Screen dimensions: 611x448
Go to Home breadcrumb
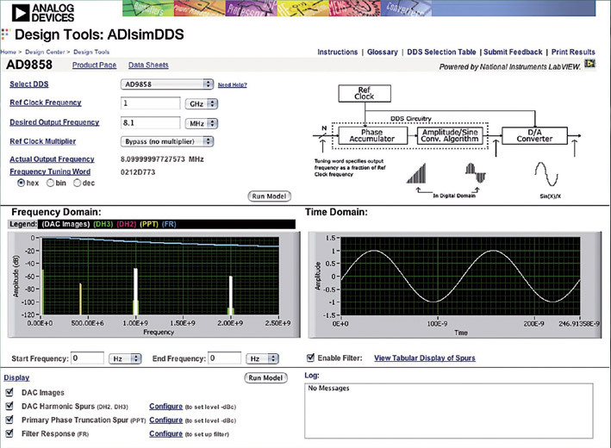tap(8, 52)
